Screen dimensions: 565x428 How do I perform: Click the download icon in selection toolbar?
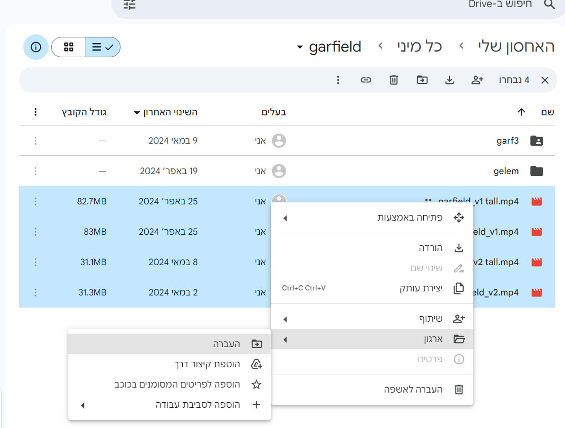coord(450,80)
